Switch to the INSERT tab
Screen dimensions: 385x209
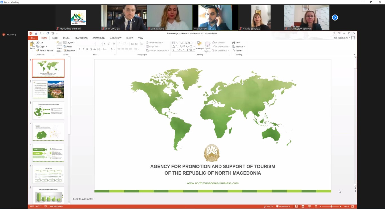(55, 38)
